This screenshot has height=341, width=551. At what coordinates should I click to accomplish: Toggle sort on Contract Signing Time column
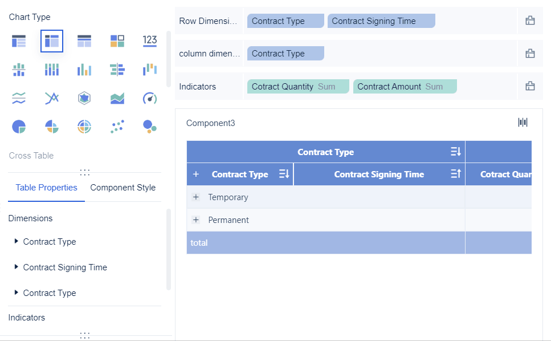[x=455, y=174]
